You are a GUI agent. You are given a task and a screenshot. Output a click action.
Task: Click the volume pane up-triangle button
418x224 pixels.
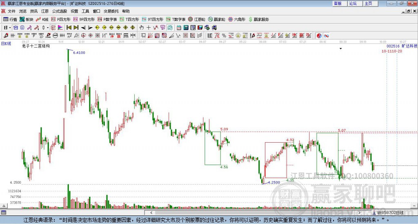[4, 206]
